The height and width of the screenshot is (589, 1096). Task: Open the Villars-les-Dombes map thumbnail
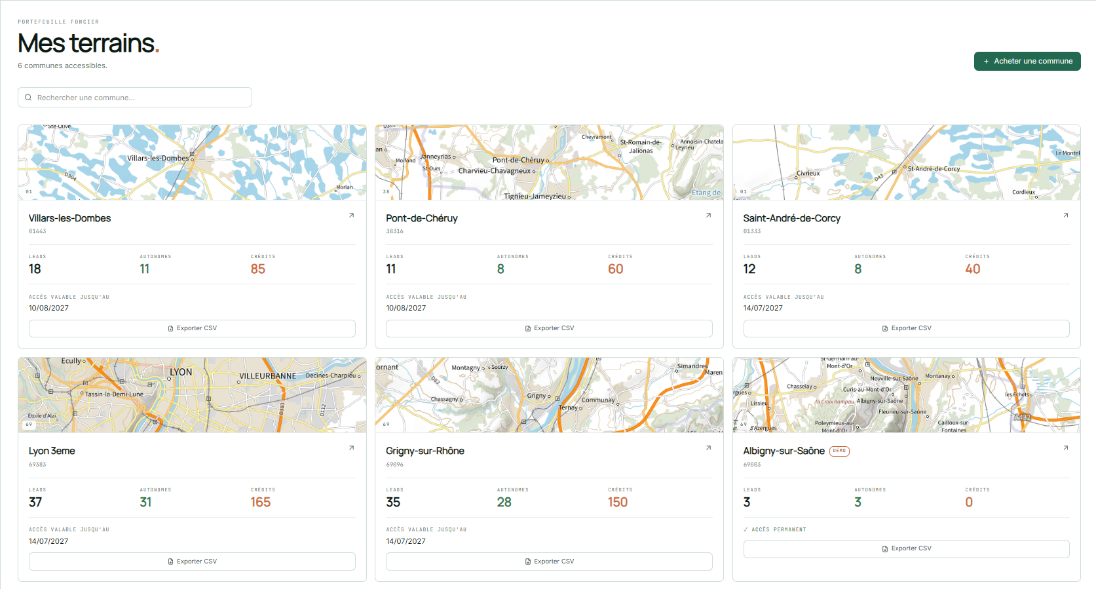pyautogui.click(x=192, y=162)
